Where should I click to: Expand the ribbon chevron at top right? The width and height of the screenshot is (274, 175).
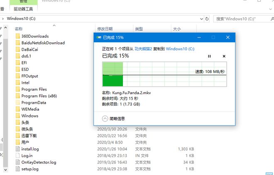[x=271, y=9]
